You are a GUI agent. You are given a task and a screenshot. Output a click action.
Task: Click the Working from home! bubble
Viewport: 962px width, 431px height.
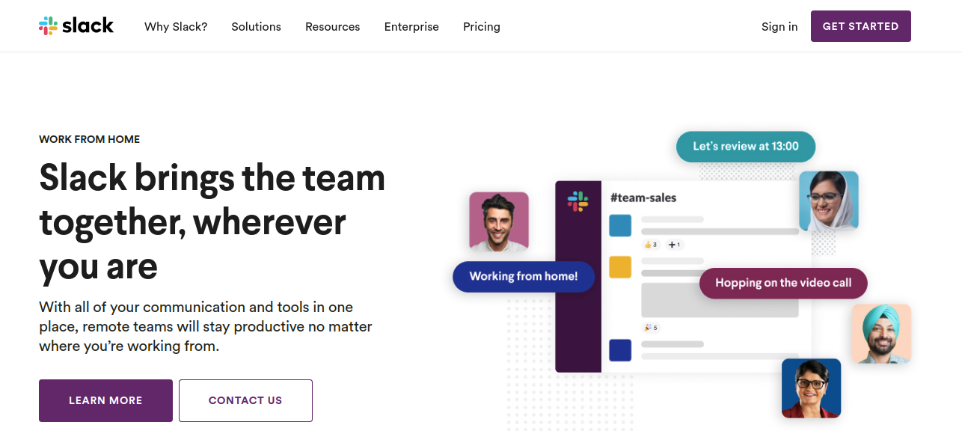524,276
